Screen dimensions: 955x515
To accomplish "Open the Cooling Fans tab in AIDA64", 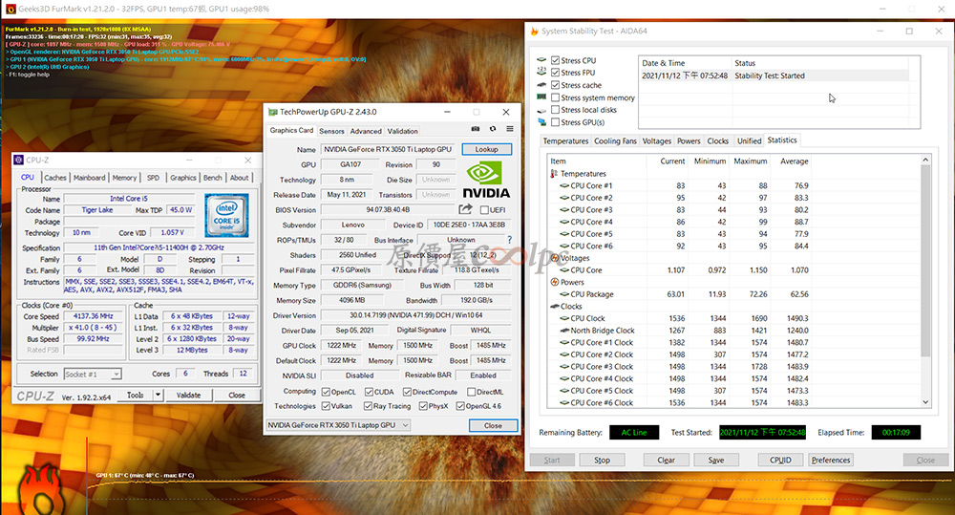I will point(615,140).
